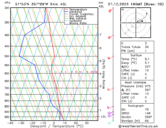This screenshot has height=128, width=166.
Task: Click the Mixing Ratio legend entry
Action: point(76,23)
